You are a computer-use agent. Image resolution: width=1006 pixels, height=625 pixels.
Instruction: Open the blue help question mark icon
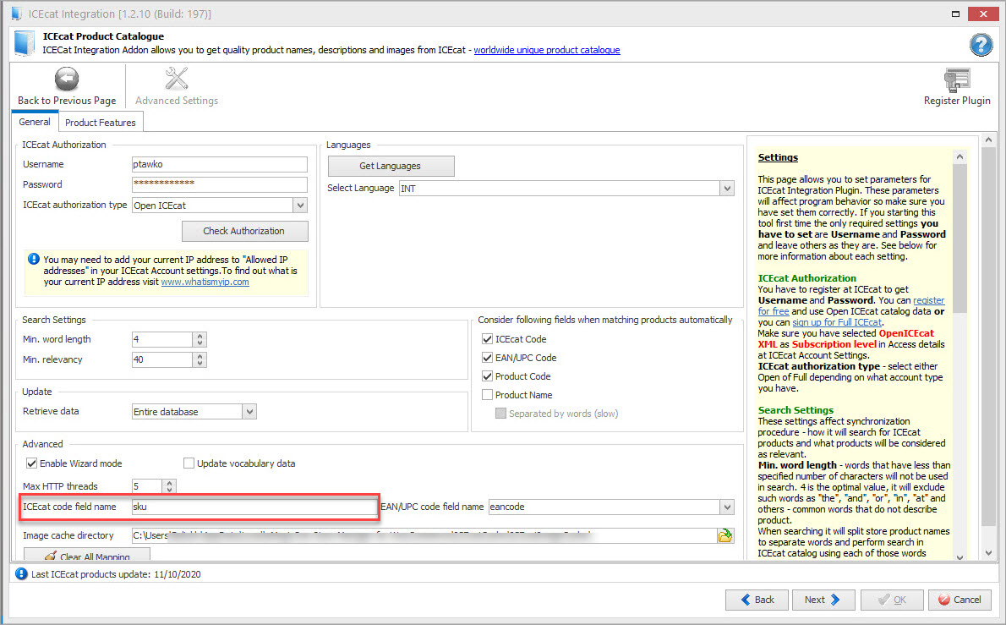coord(981,44)
